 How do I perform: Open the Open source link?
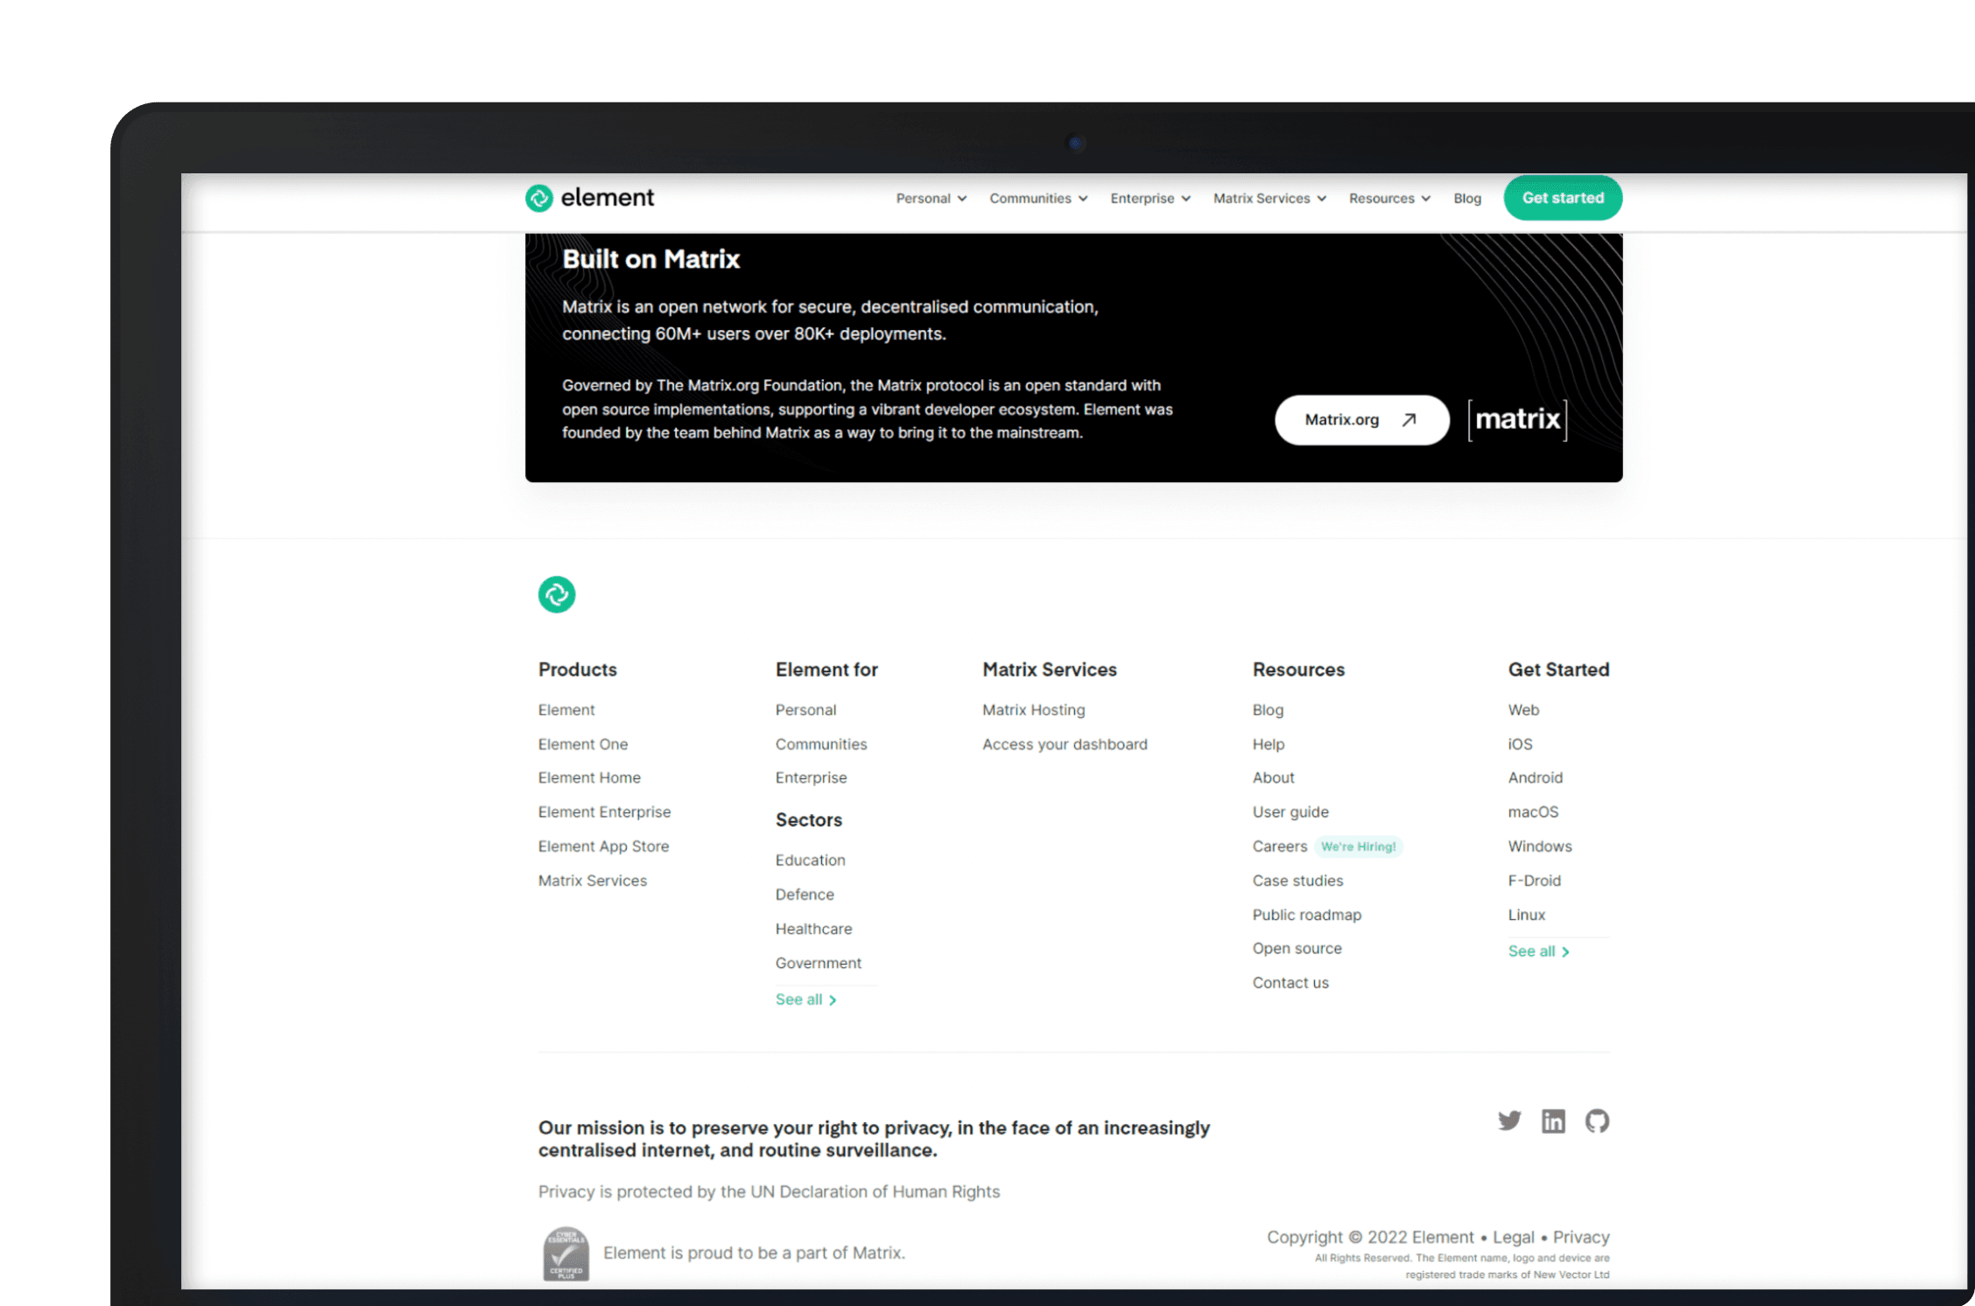click(x=1297, y=948)
